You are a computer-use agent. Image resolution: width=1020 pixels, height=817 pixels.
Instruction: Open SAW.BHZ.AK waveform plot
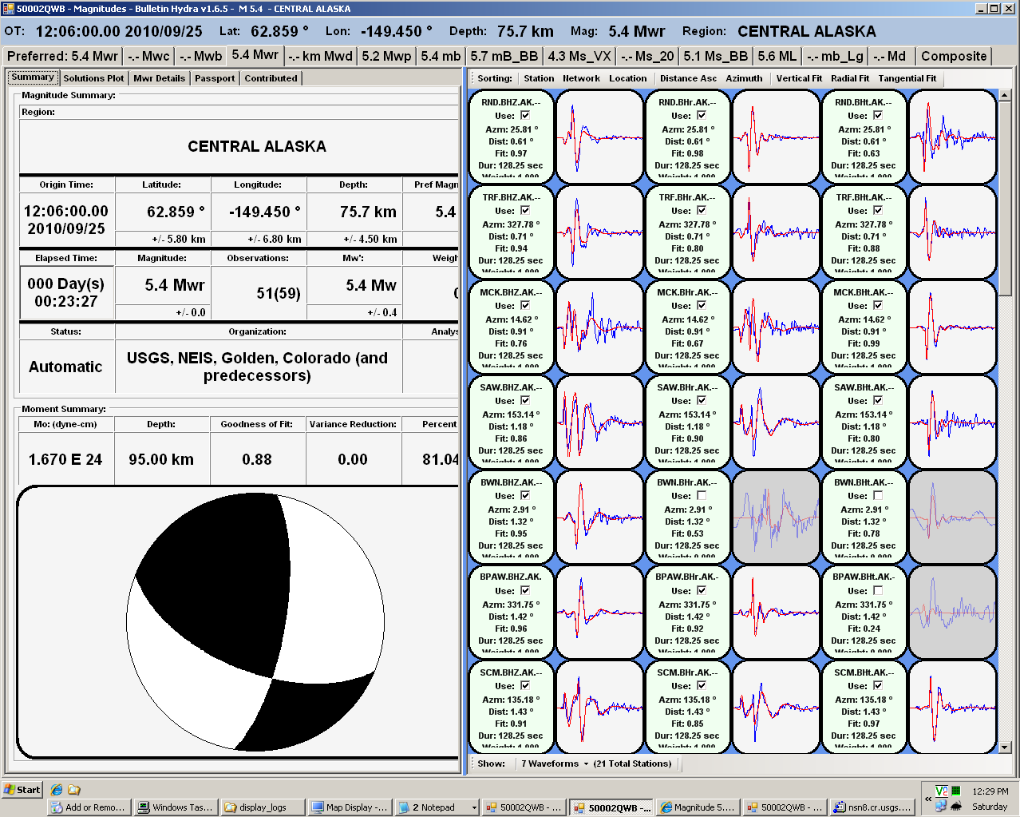coord(599,421)
